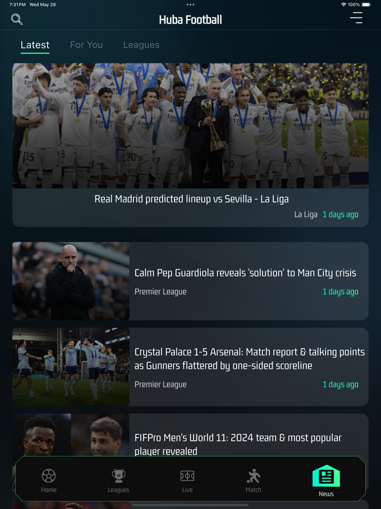The image size is (381, 509).
Task: Switch to the Latest tab
Action: tap(35, 45)
